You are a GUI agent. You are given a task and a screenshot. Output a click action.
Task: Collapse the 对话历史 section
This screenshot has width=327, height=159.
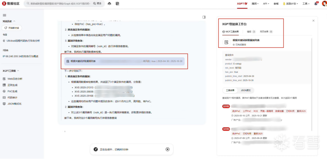pyautogui.click(x=9, y=21)
